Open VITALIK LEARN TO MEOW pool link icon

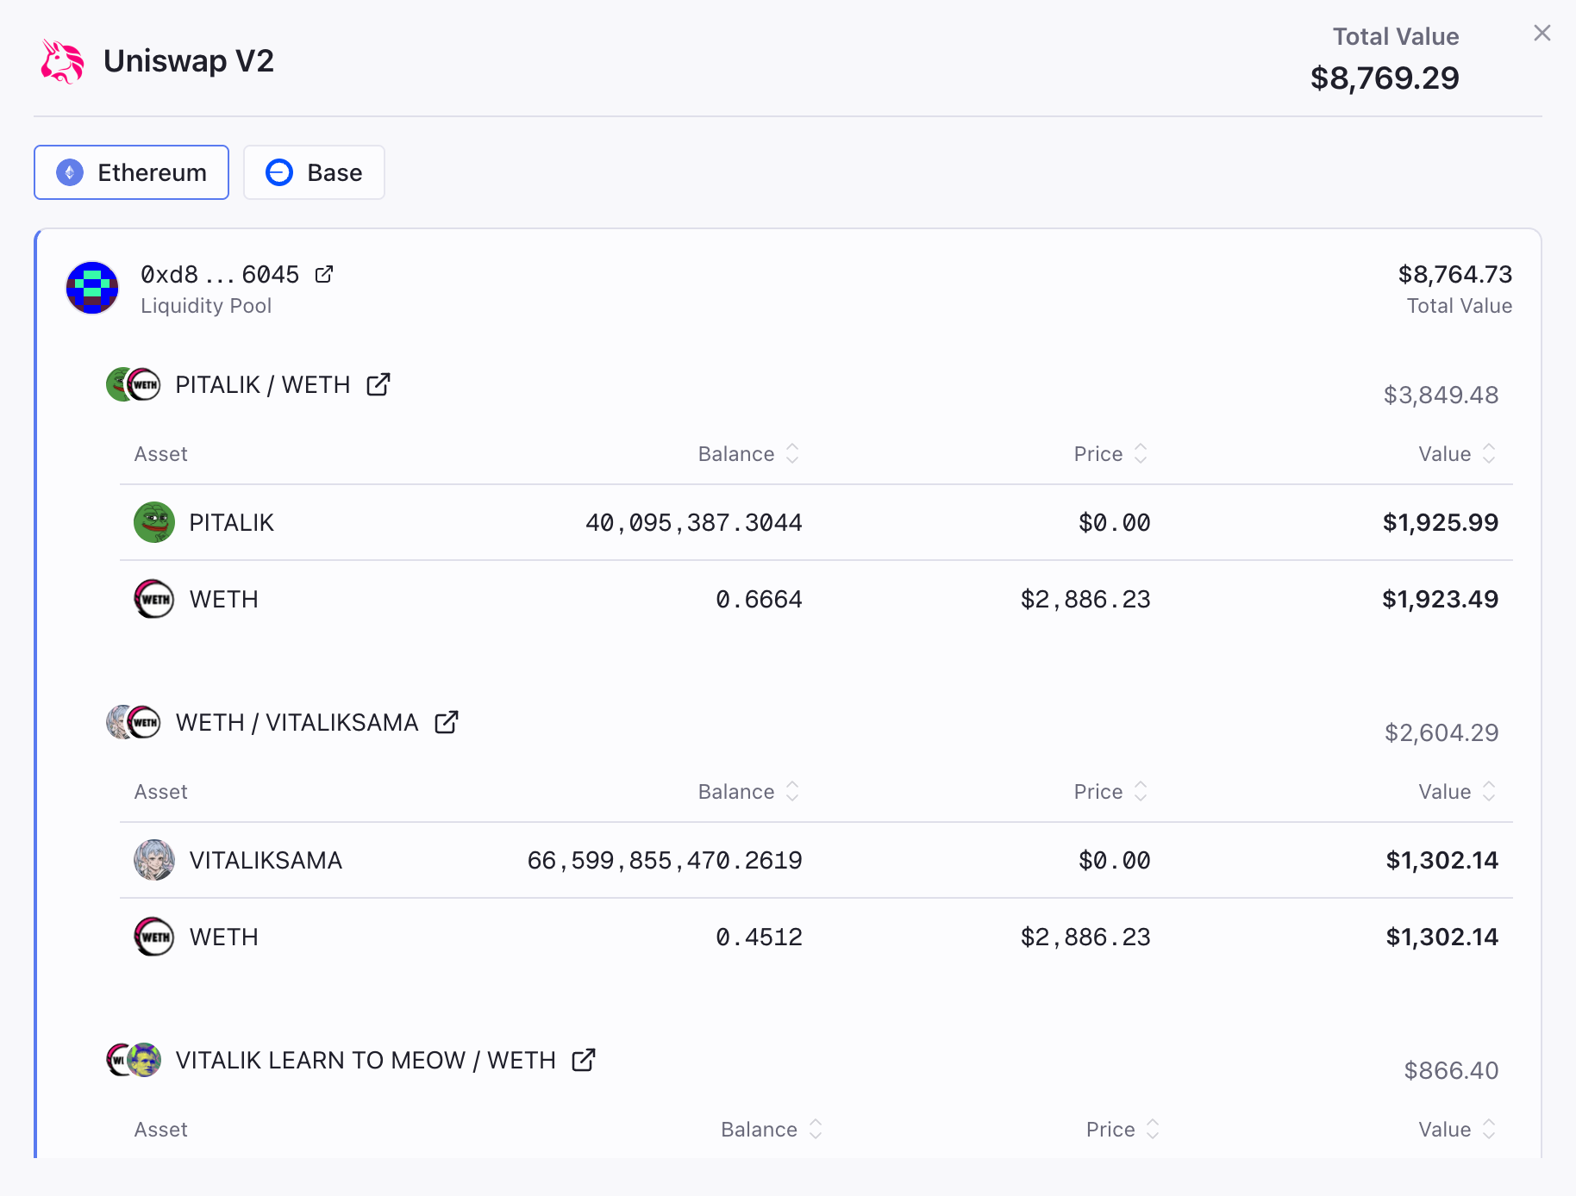584,1061
